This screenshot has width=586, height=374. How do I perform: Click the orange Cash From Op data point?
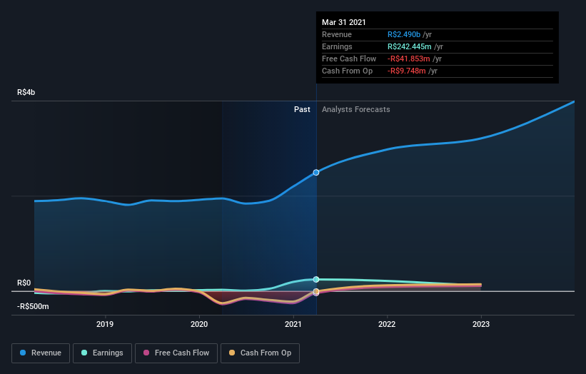pyautogui.click(x=316, y=291)
